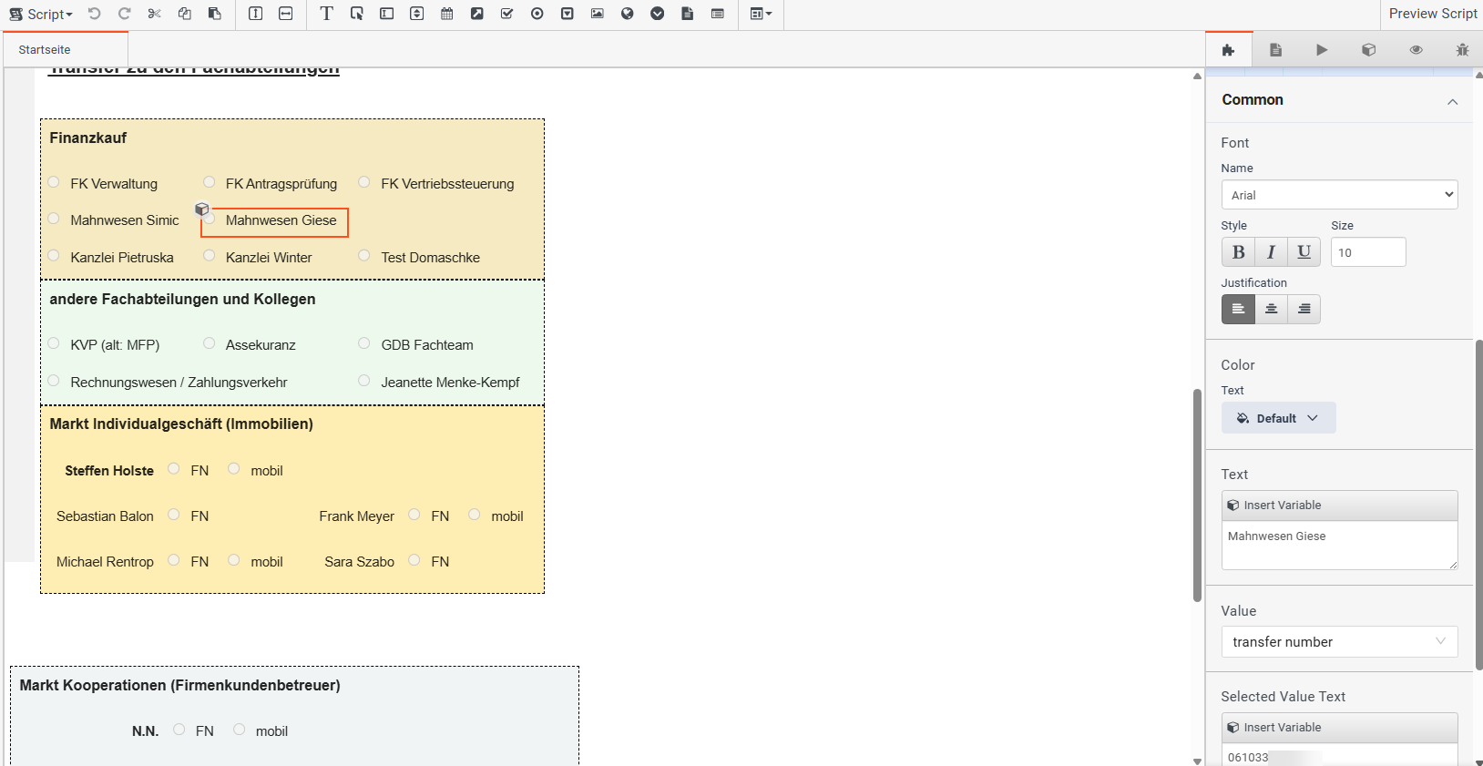Viewport: 1483px width, 766px height.
Task: Set justification to center align
Action: [x=1271, y=310]
